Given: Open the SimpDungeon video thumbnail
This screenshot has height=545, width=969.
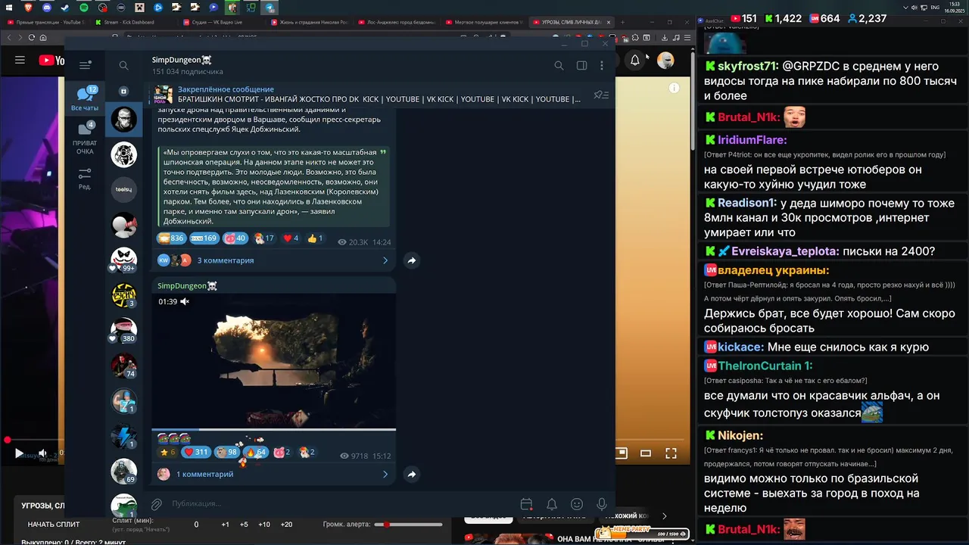Looking at the screenshot, I should [273, 362].
